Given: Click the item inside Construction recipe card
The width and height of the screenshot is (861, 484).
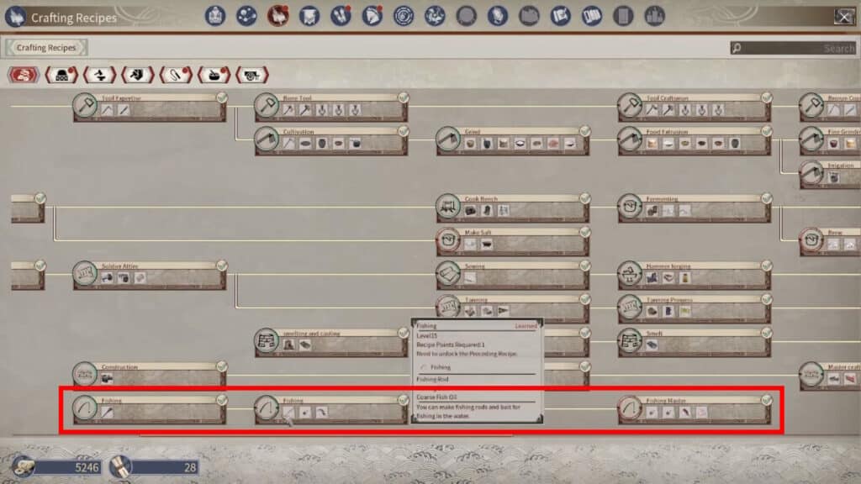Looking at the screenshot, I should click(x=107, y=378).
